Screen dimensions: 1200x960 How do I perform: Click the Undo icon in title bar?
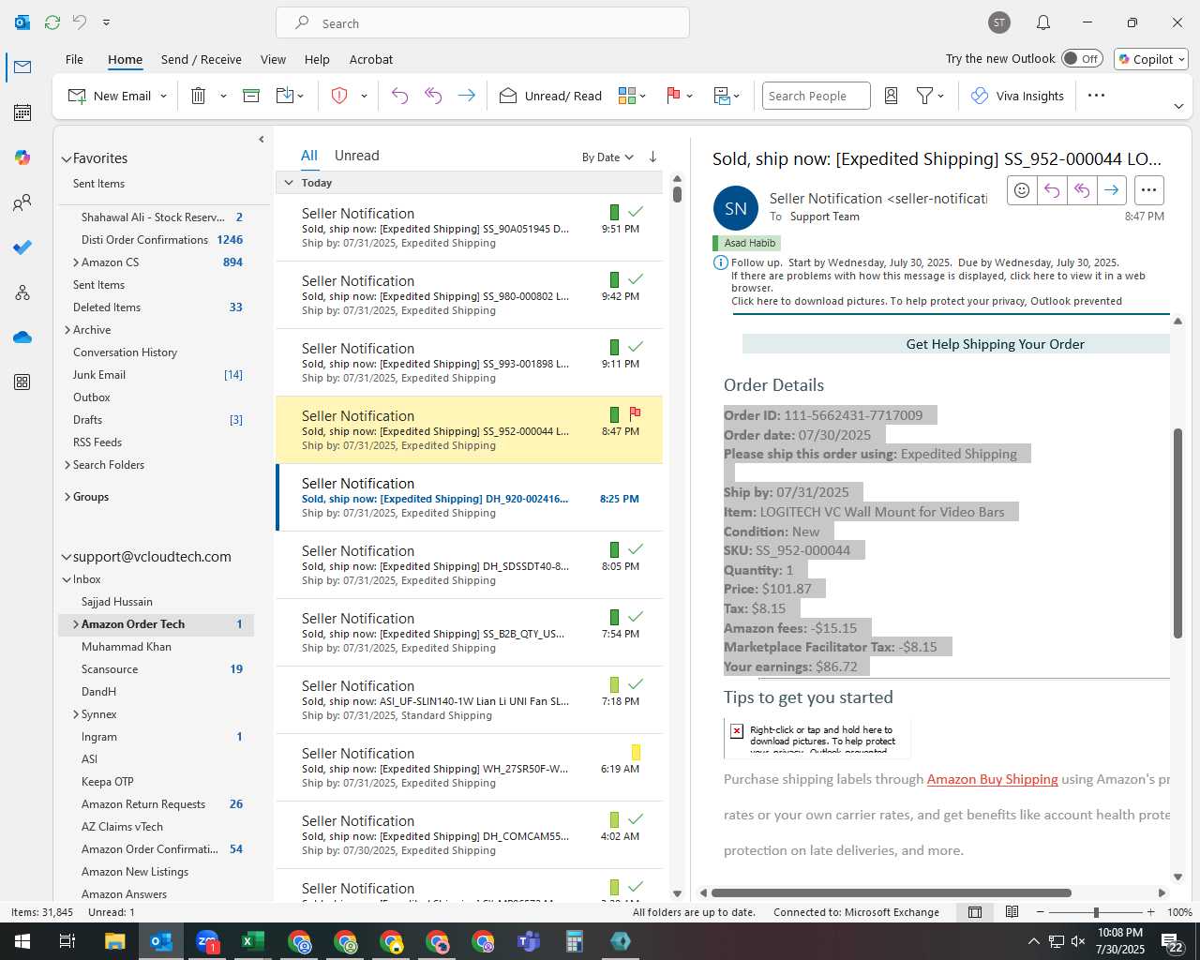point(81,22)
